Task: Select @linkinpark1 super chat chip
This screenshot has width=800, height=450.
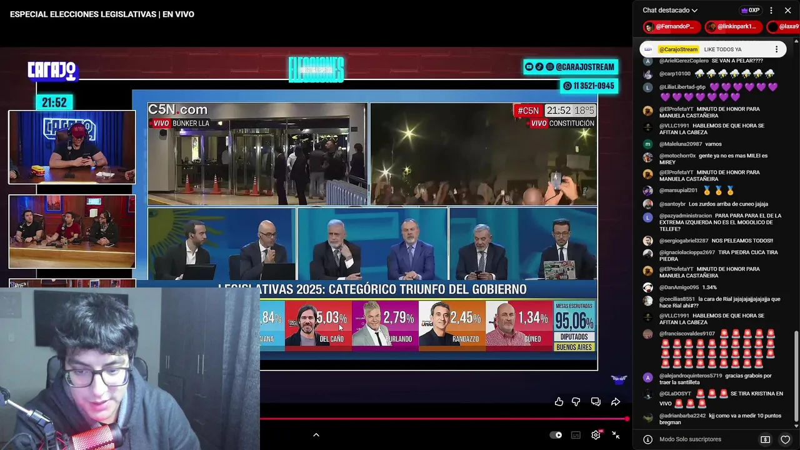Action: point(734,27)
